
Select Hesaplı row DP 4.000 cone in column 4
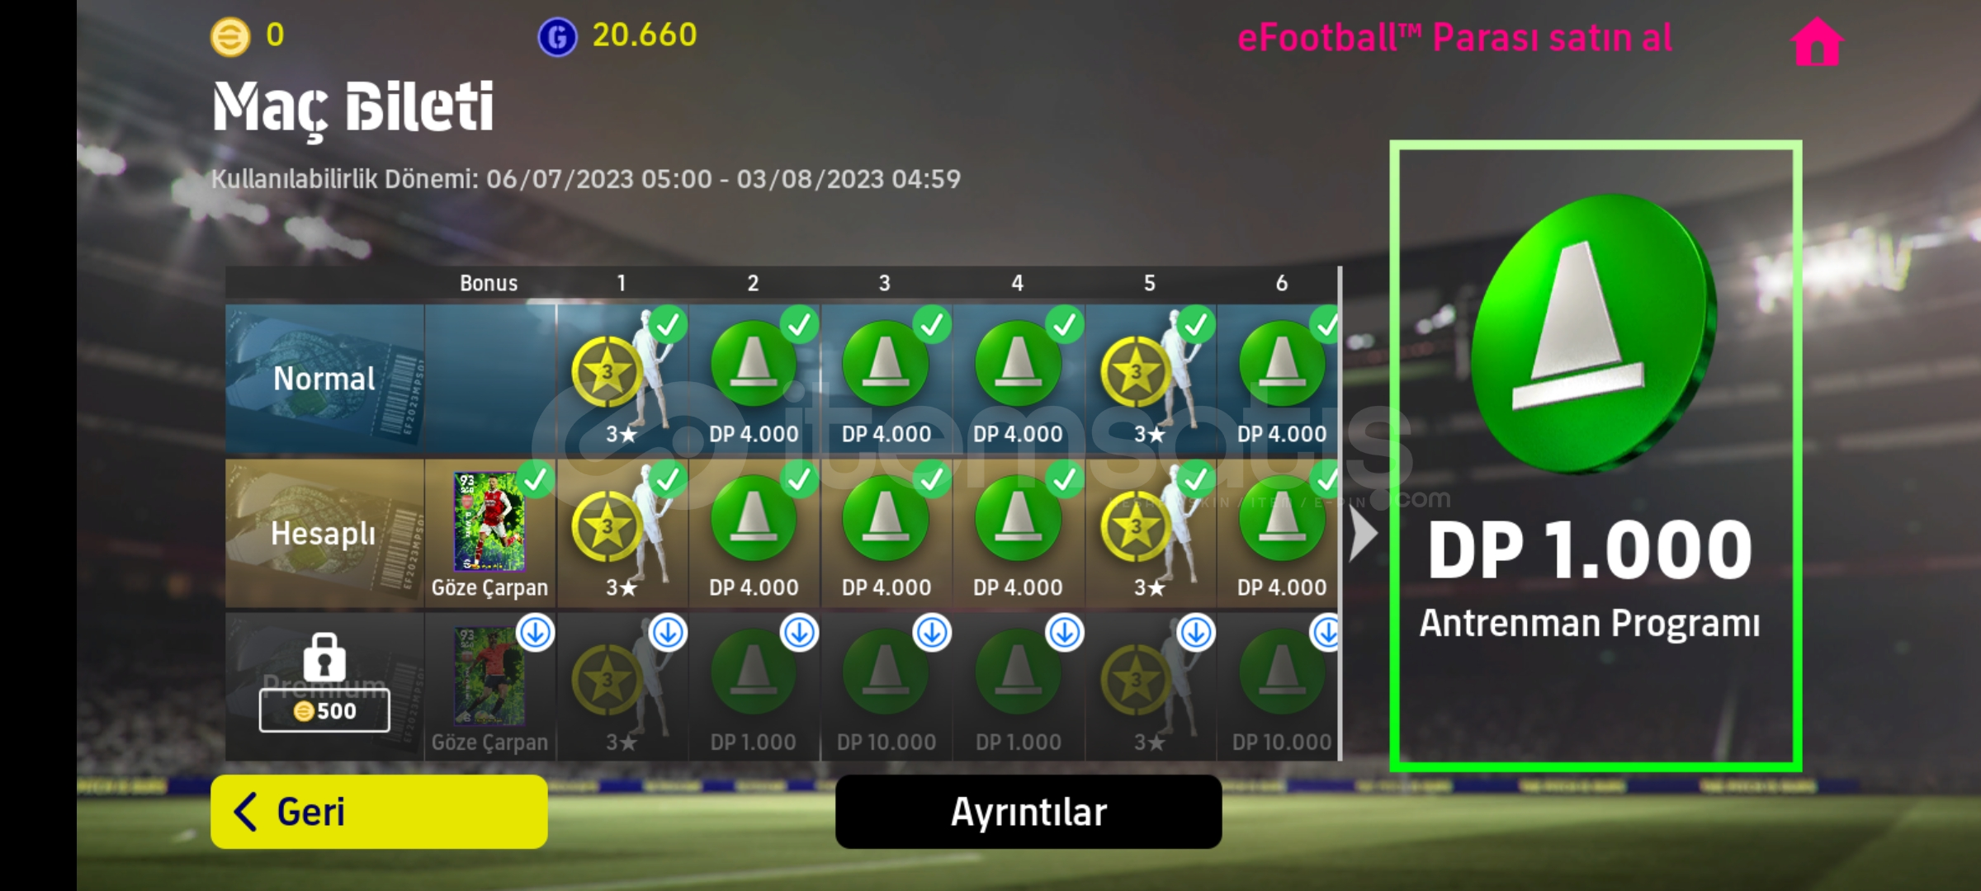1018,533
